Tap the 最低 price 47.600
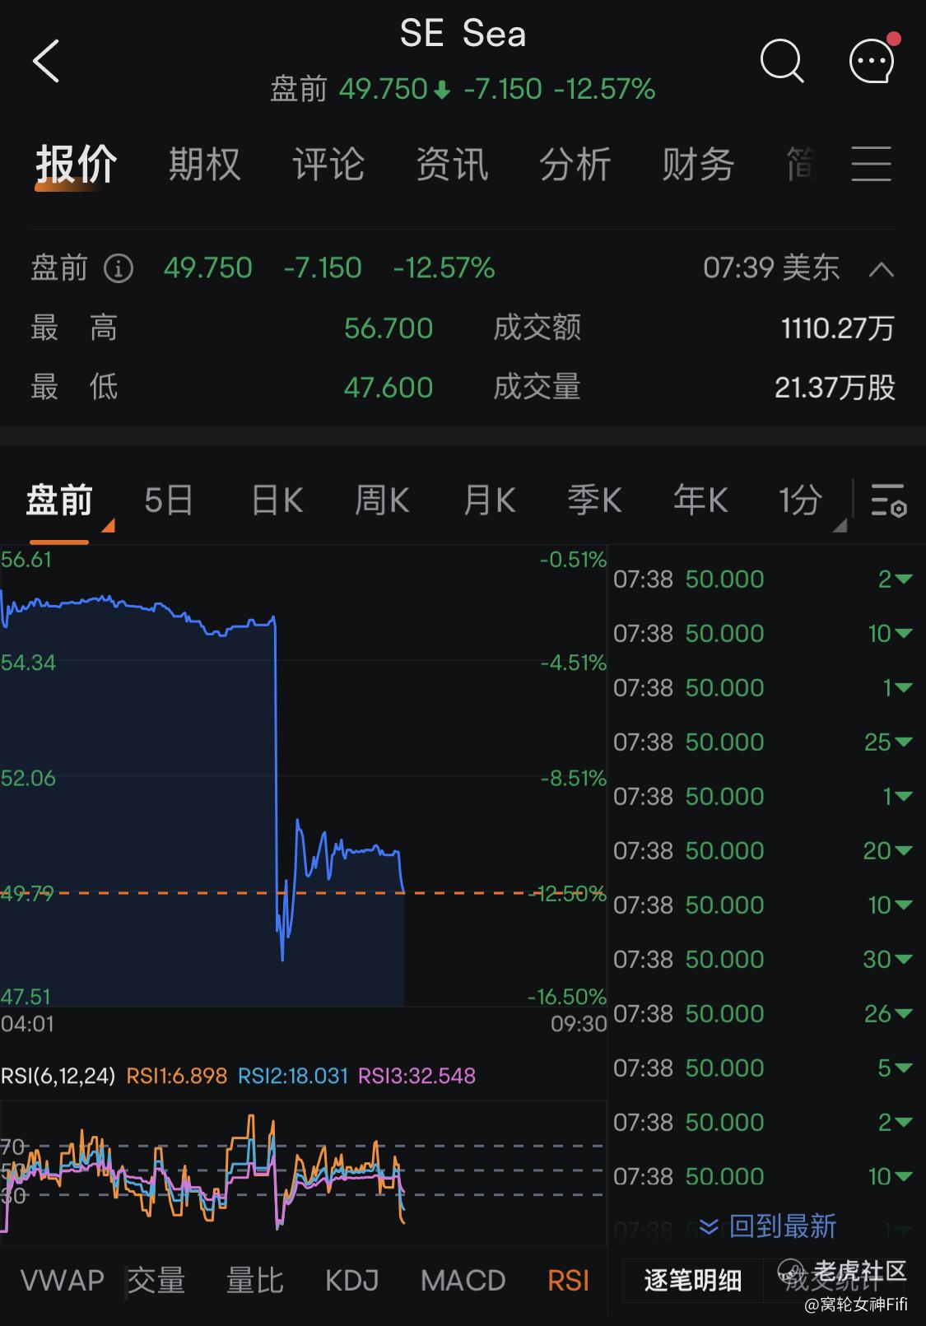The image size is (926, 1326). pyautogui.click(x=389, y=388)
